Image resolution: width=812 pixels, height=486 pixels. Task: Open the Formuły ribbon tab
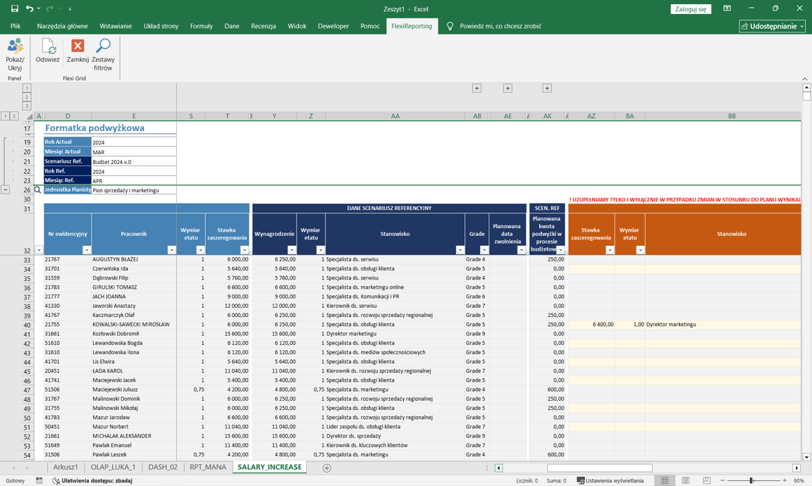201,26
